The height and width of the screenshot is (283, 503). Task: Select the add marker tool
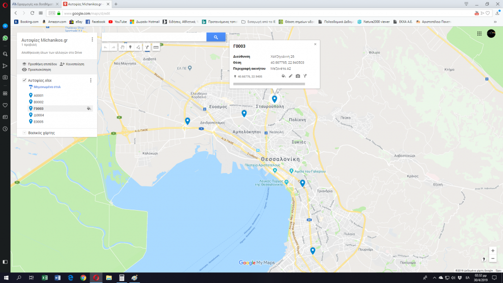pyautogui.click(x=130, y=47)
